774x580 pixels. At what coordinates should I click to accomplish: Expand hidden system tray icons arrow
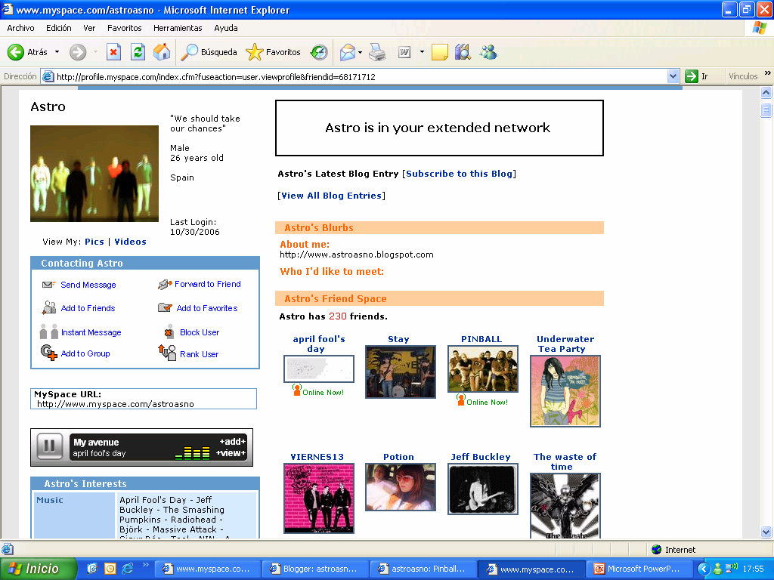(704, 569)
